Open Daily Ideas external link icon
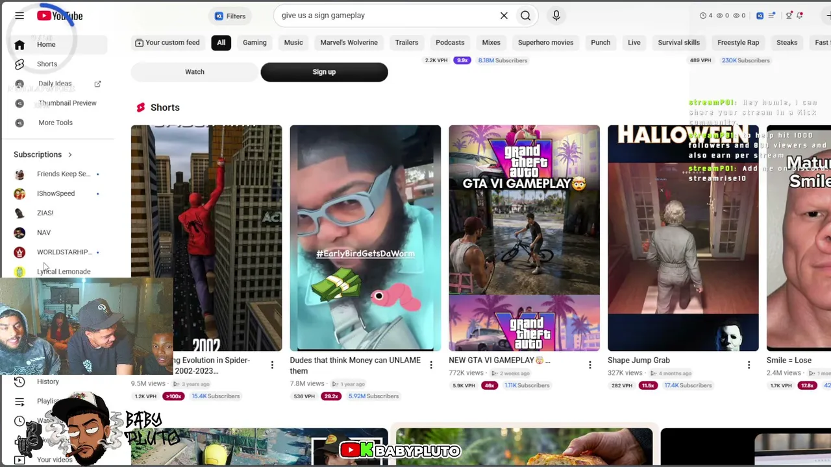This screenshot has width=831, height=467. (x=97, y=84)
